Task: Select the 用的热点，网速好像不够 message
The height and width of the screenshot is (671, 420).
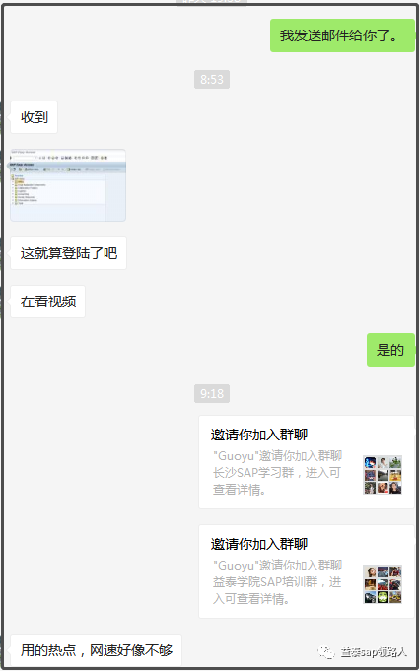Action: pos(97,650)
